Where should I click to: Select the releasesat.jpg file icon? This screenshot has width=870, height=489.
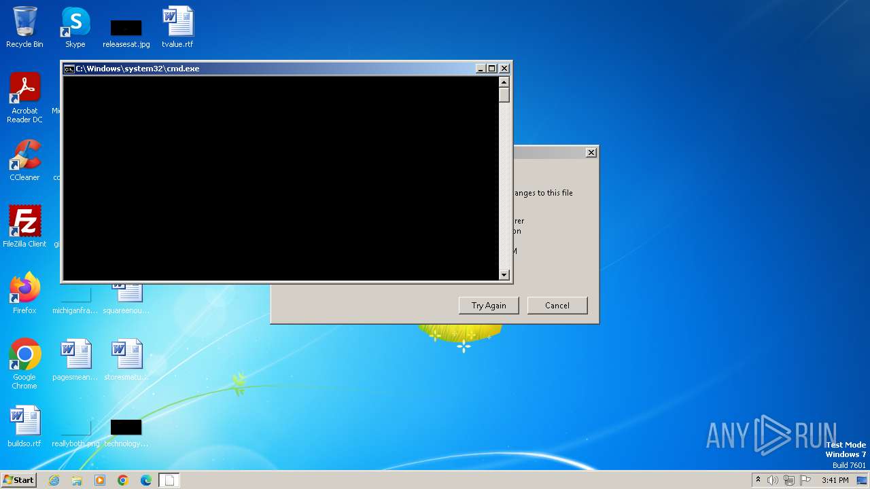click(x=126, y=33)
